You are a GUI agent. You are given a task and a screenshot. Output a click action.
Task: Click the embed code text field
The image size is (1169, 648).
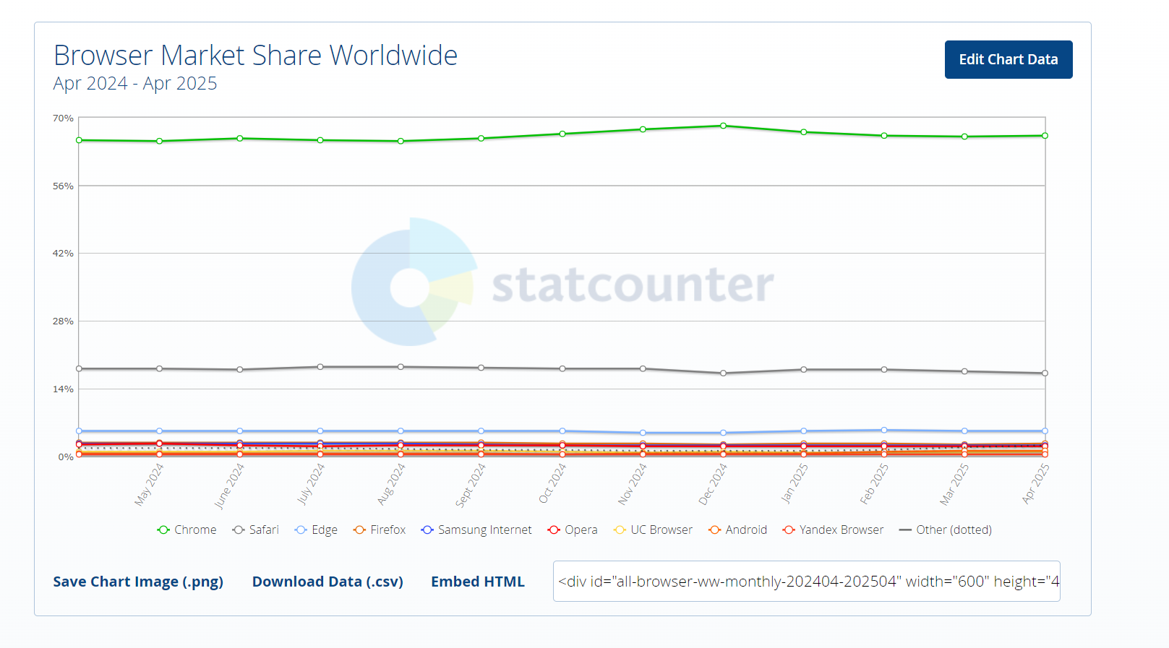pos(806,582)
